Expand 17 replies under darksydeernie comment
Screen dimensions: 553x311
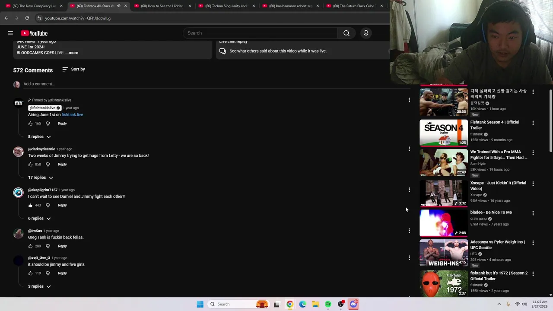[41, 178]
